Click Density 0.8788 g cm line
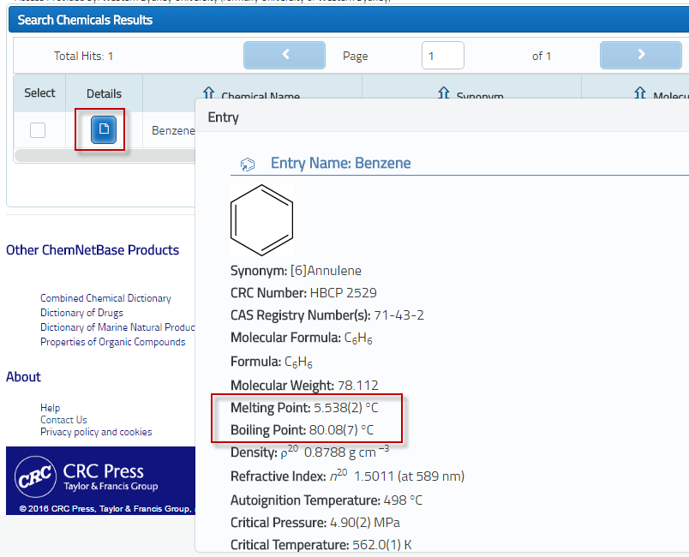Screen dimensions: 689x557 [309, 452]
